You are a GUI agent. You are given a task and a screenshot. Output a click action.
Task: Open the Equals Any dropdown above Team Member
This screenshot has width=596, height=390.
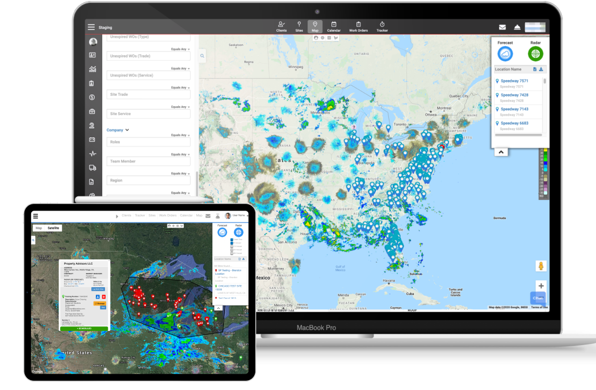180,154
